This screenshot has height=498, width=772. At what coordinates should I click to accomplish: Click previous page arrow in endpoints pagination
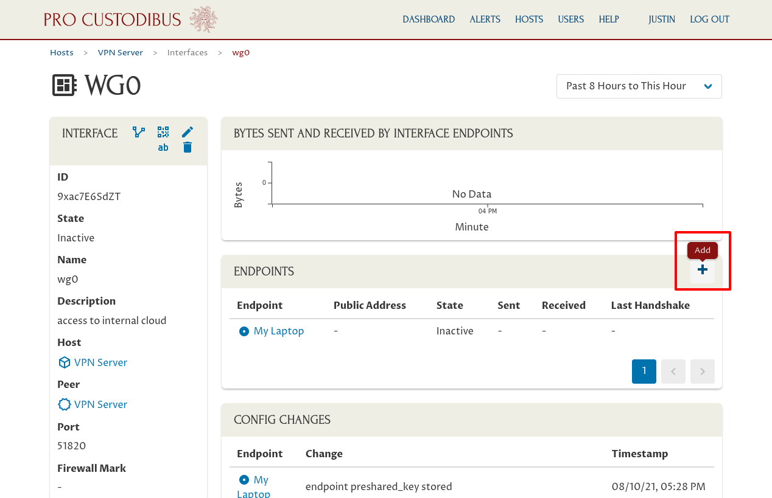click(673, 372)
